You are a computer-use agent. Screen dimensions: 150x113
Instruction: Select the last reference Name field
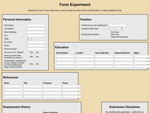pyautogui.click(x=13, y=97)
